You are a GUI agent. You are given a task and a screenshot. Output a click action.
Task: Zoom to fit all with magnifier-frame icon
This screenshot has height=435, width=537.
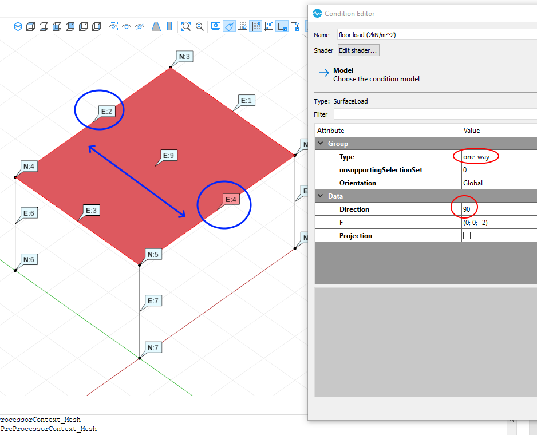coord(186,26)
